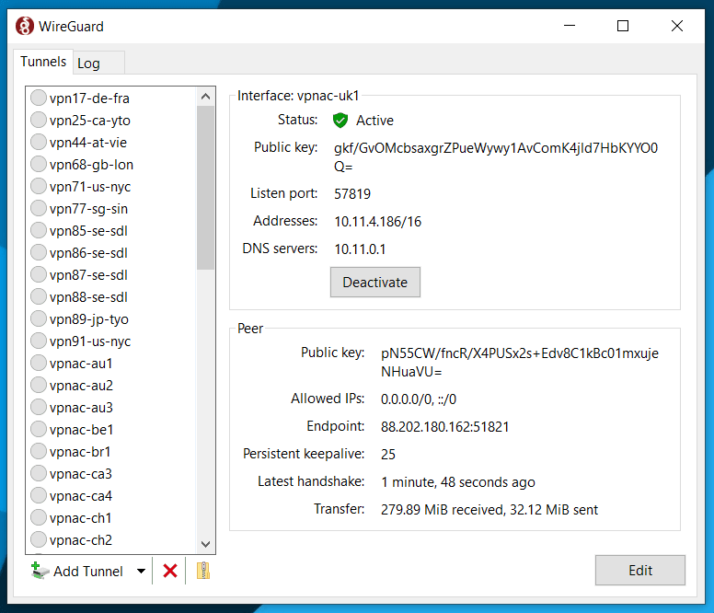Click the transfer statistics value

tap(489, 510)
